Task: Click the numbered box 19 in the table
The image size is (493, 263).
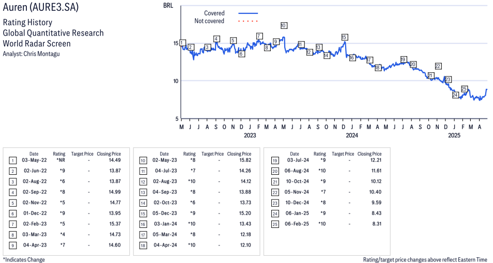Action: pos(275,161)
